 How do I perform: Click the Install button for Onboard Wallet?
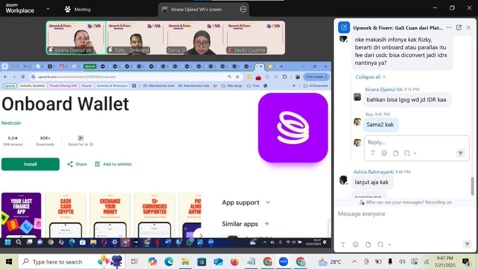pyautogui.click(x=30, y=164)
